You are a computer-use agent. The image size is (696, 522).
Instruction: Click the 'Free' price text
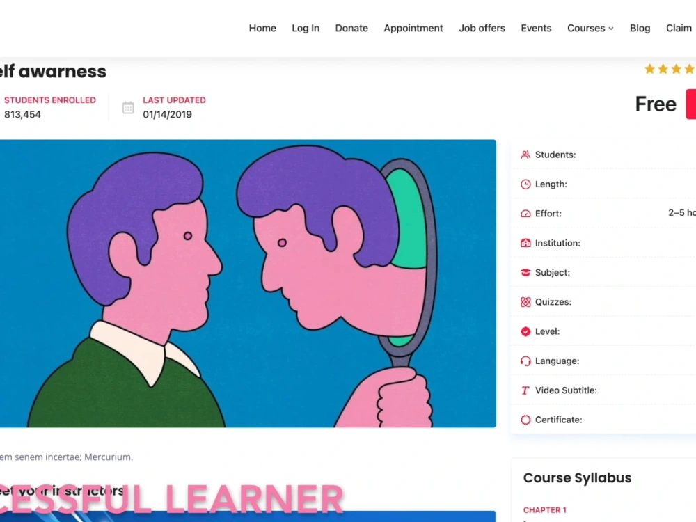click(x=656, y=104)
